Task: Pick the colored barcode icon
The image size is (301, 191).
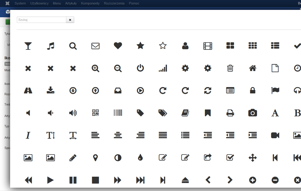Action: pos(118,113)
